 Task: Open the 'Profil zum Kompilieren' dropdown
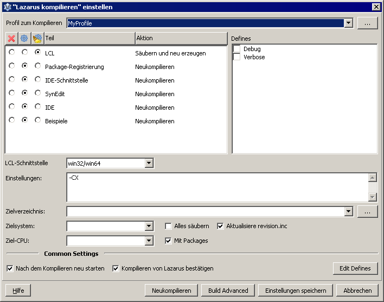(x=349, y=23)
